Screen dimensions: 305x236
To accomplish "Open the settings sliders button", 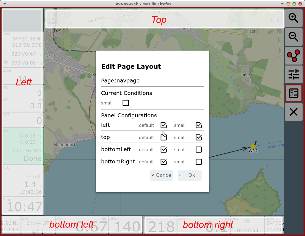I will (x=293, y=74).
